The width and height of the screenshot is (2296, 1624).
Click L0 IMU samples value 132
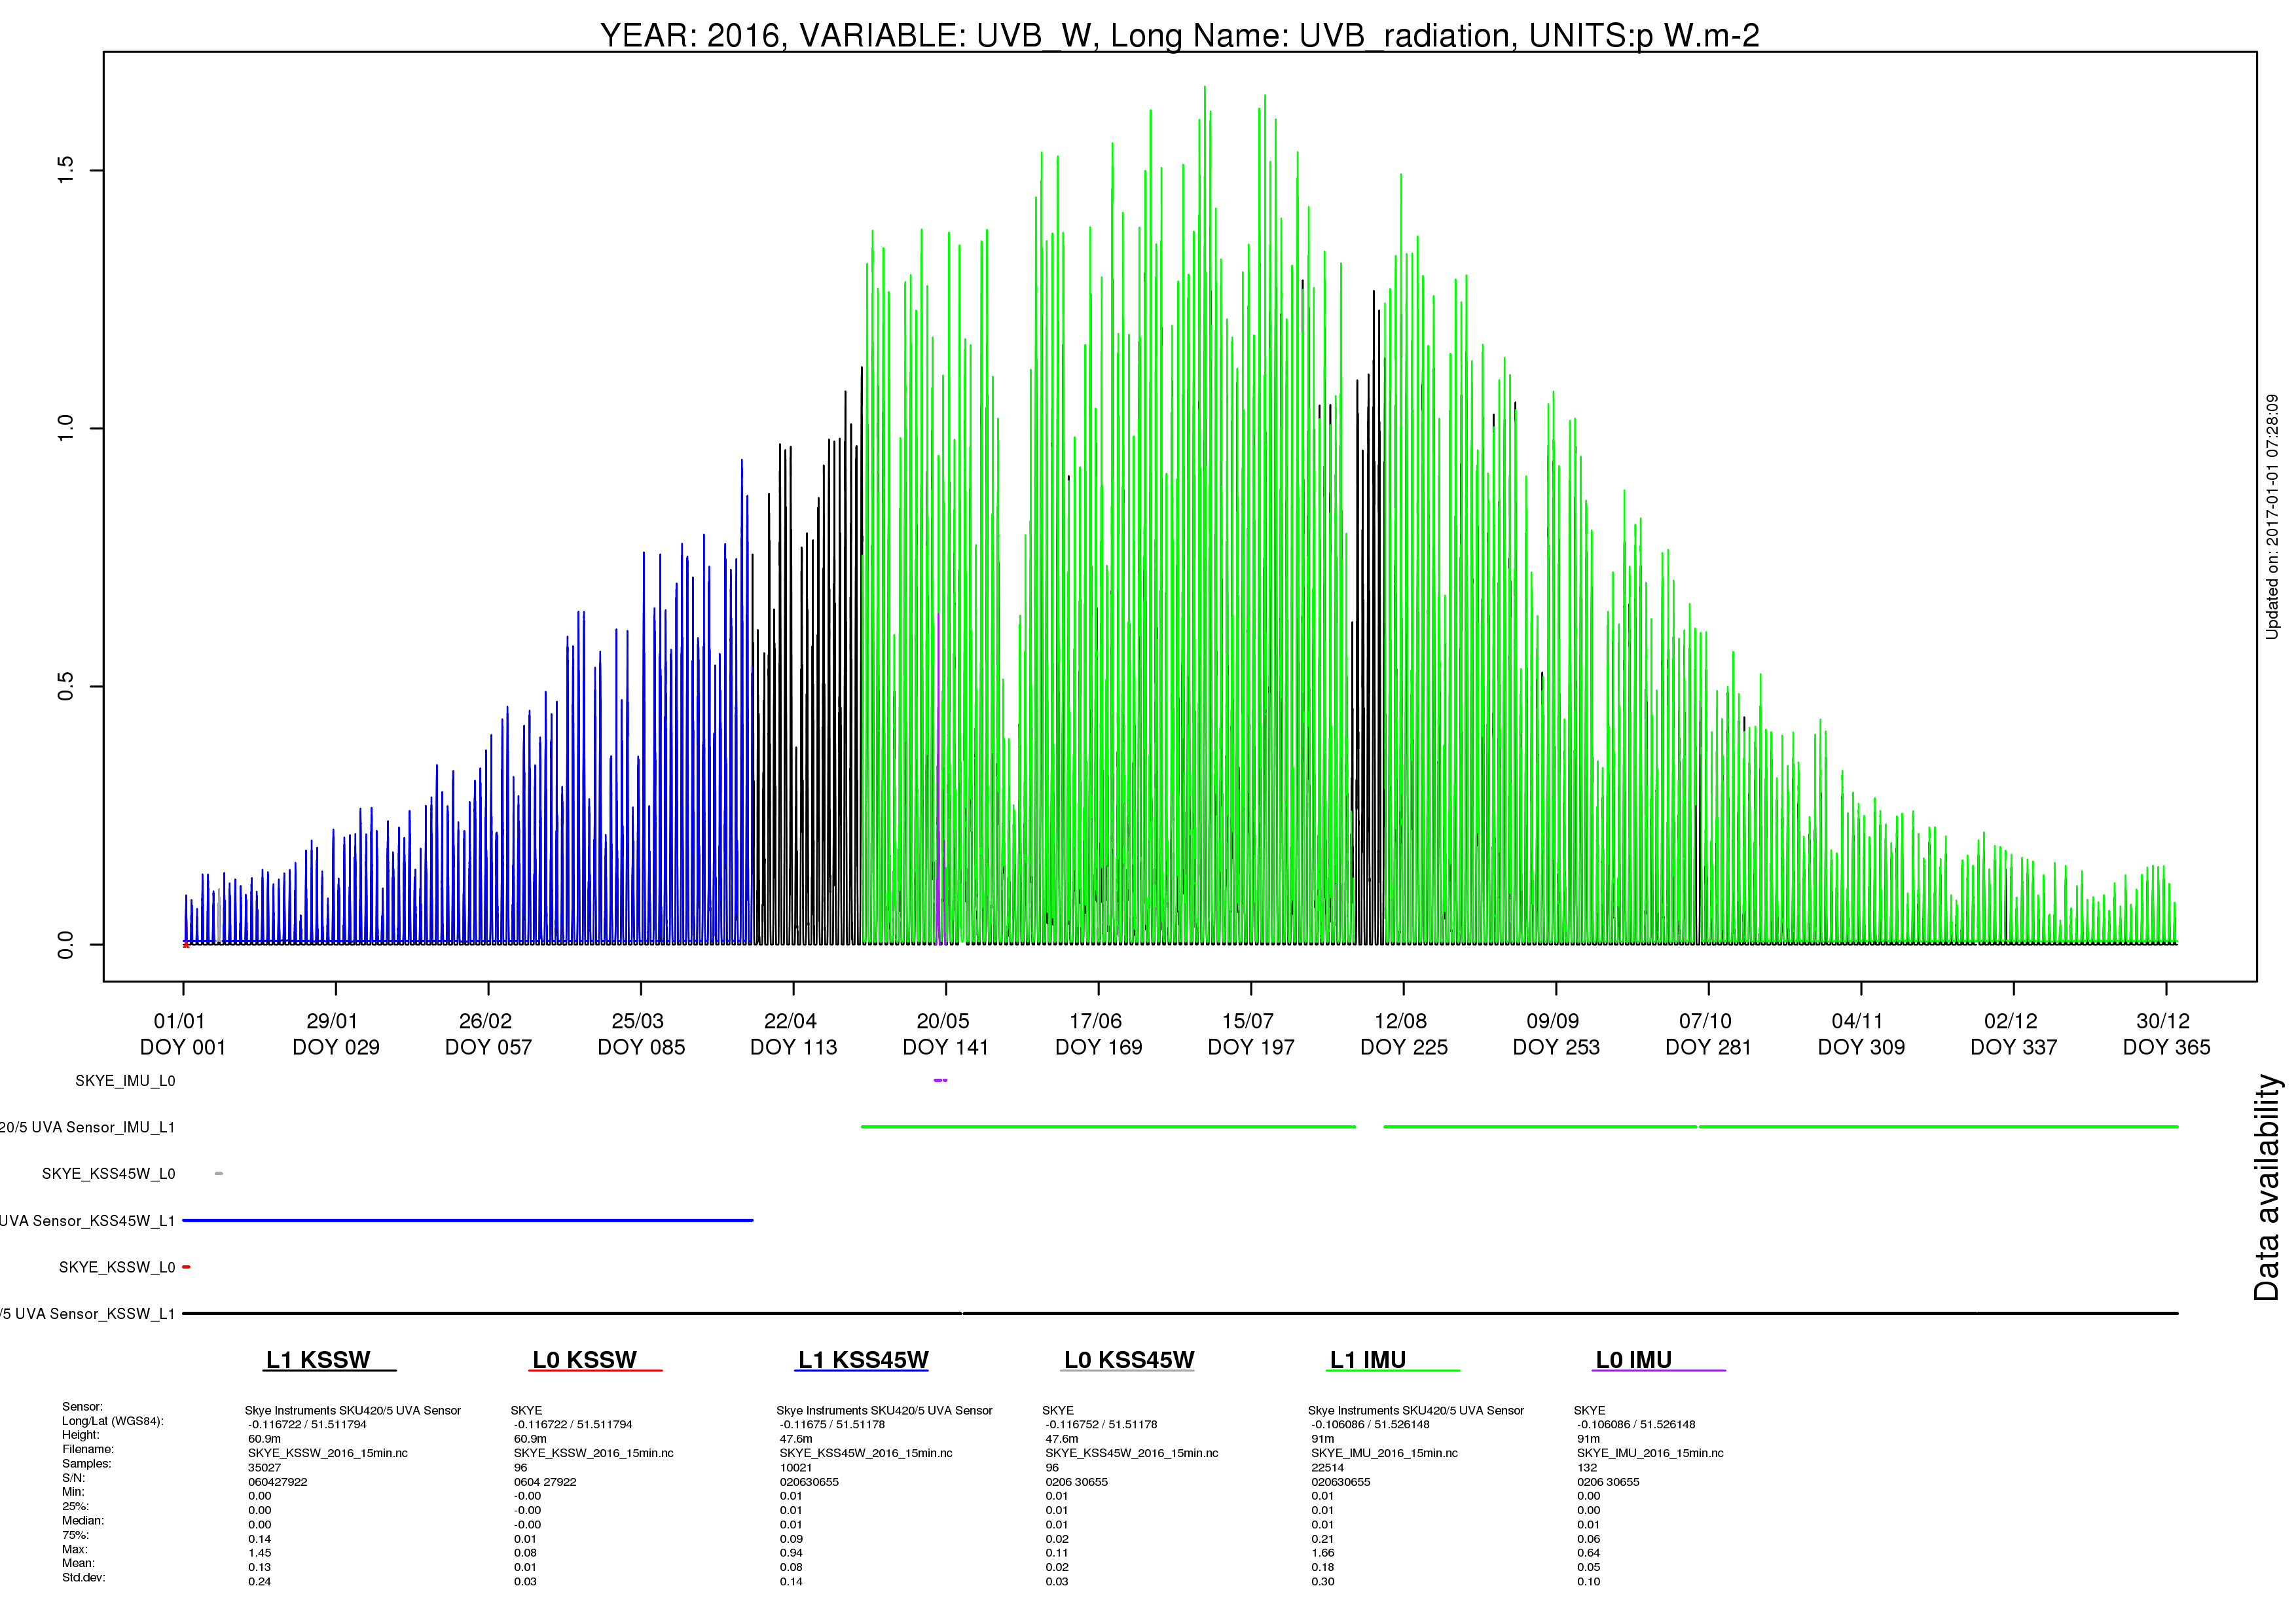point(1587,1468)
